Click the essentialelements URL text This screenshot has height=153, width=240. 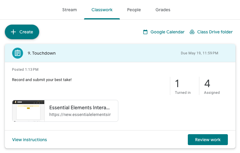pos(80,114)
